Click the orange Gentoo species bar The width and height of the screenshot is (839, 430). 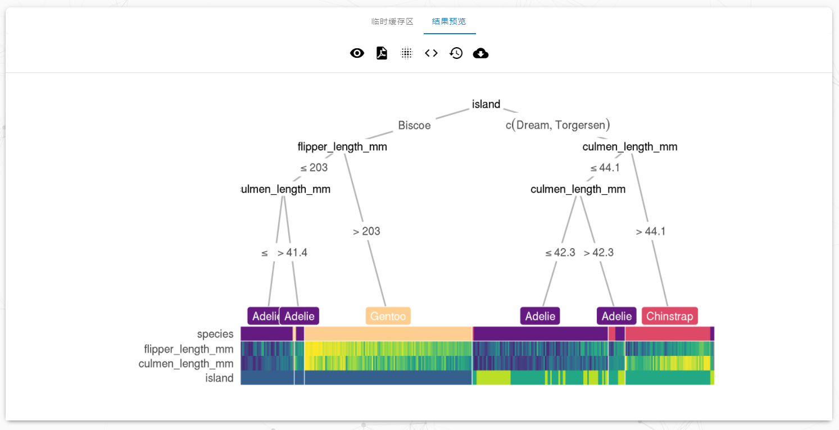[388, 333]
